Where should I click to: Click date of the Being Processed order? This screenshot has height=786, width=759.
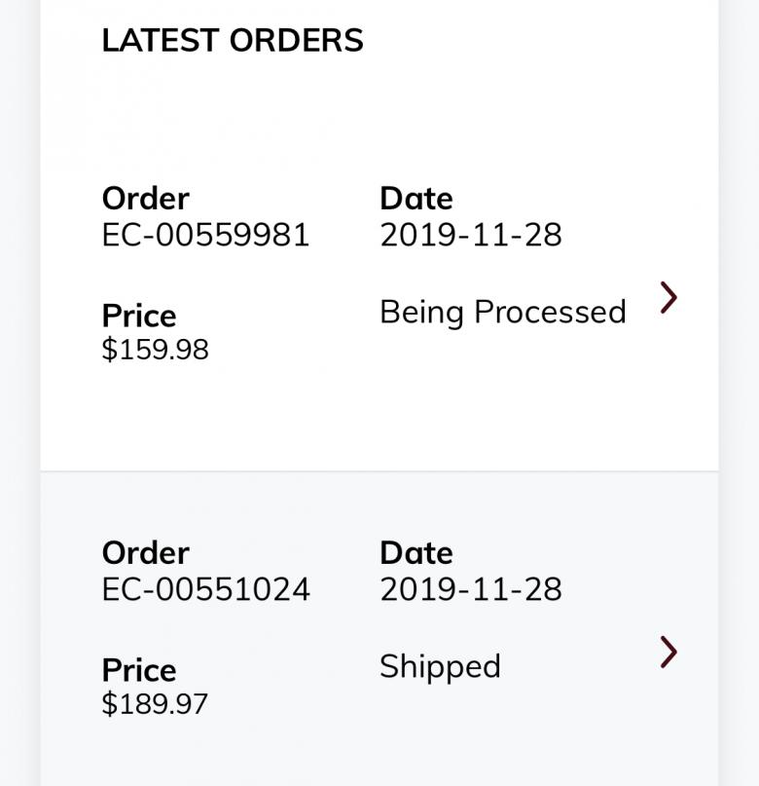[x=470, y=235]
